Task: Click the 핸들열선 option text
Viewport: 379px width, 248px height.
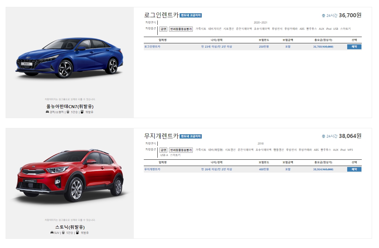Action: click(278, 150)
